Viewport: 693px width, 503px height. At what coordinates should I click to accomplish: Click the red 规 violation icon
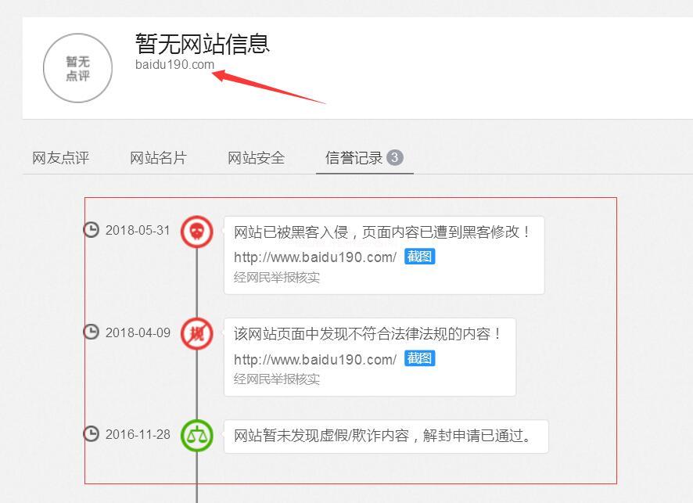(197, 333)
